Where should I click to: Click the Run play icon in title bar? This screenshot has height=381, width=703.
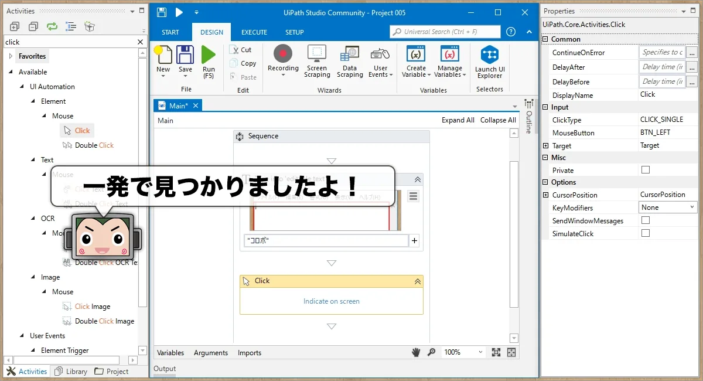(179, 12)
